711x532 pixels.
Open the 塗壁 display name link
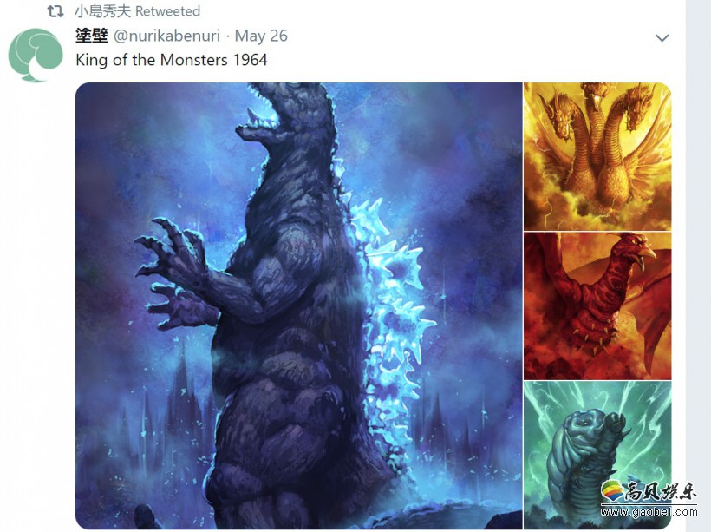click(x=92, y=36)
